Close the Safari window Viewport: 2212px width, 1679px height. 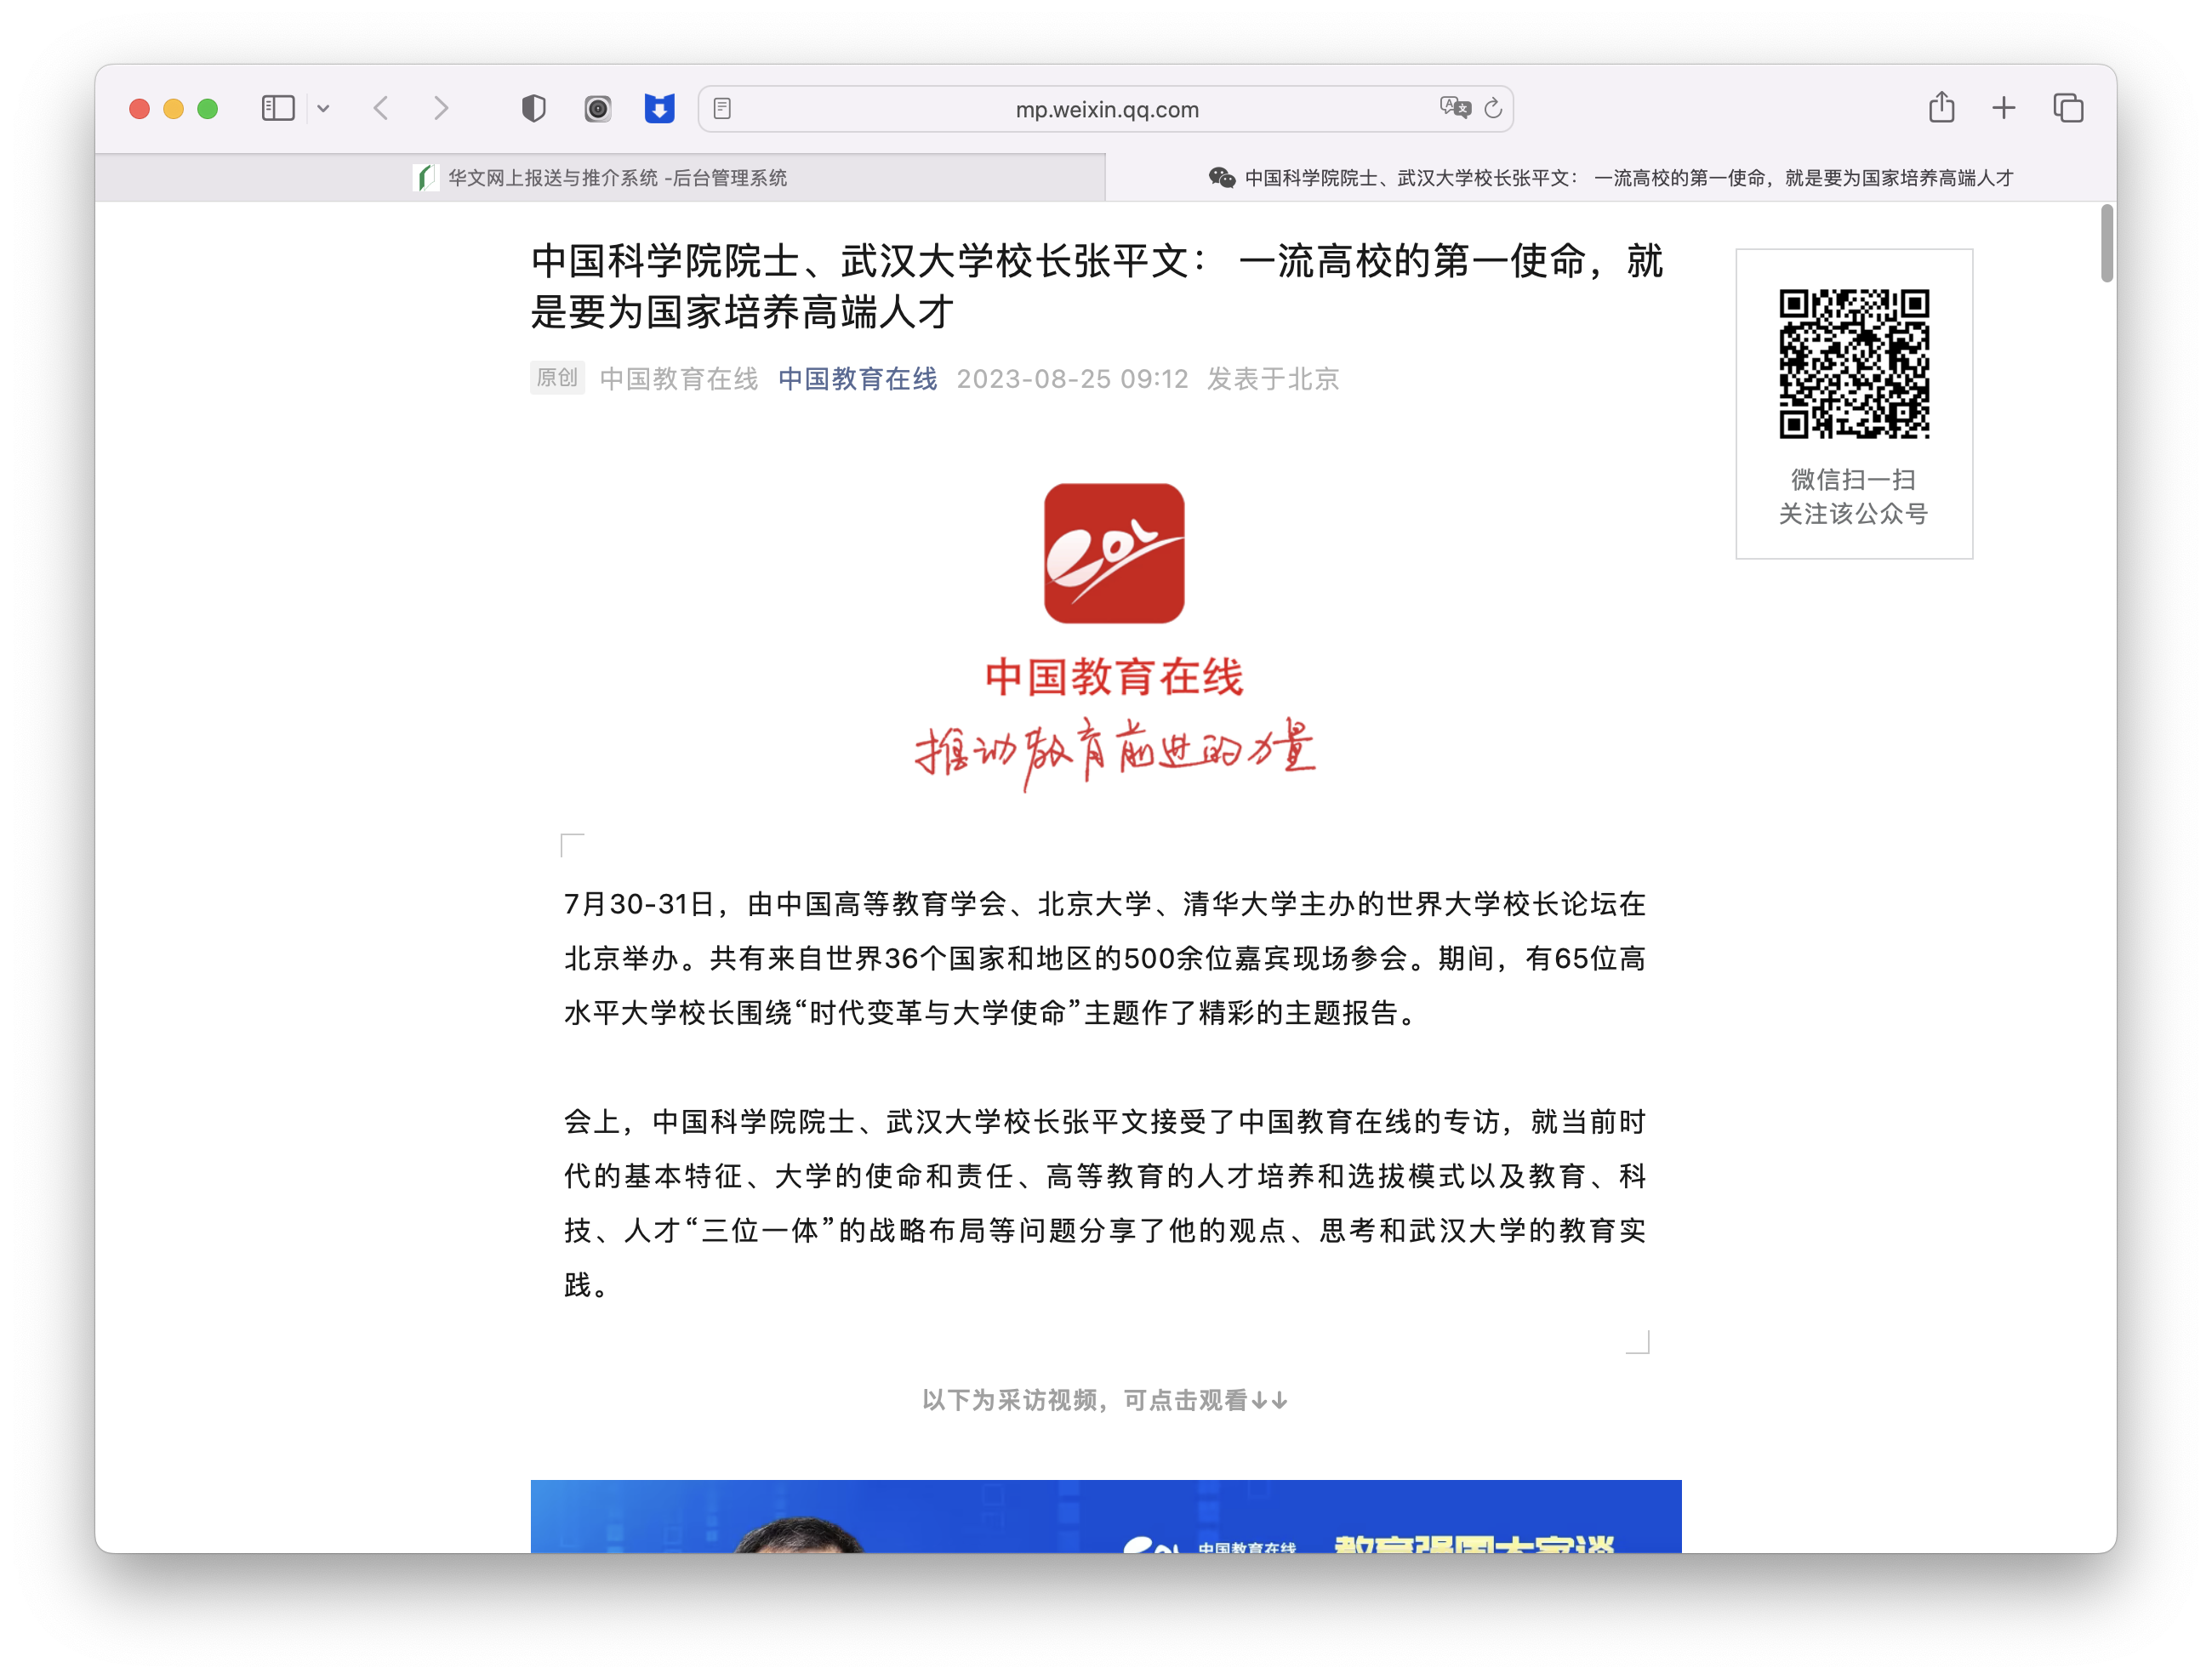139,108
